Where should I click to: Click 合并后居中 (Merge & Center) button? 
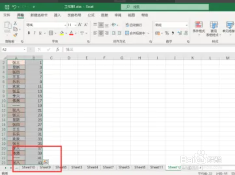click(x=135, y=33)
